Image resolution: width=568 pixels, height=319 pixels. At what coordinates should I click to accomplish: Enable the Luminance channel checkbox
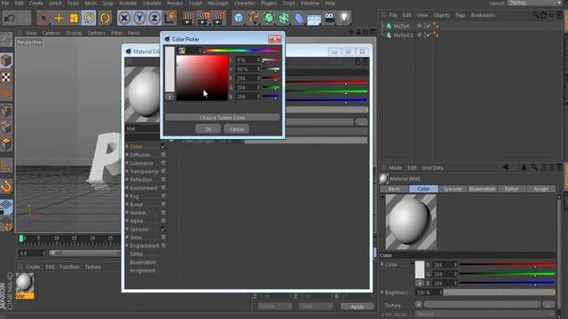[163, 163]
